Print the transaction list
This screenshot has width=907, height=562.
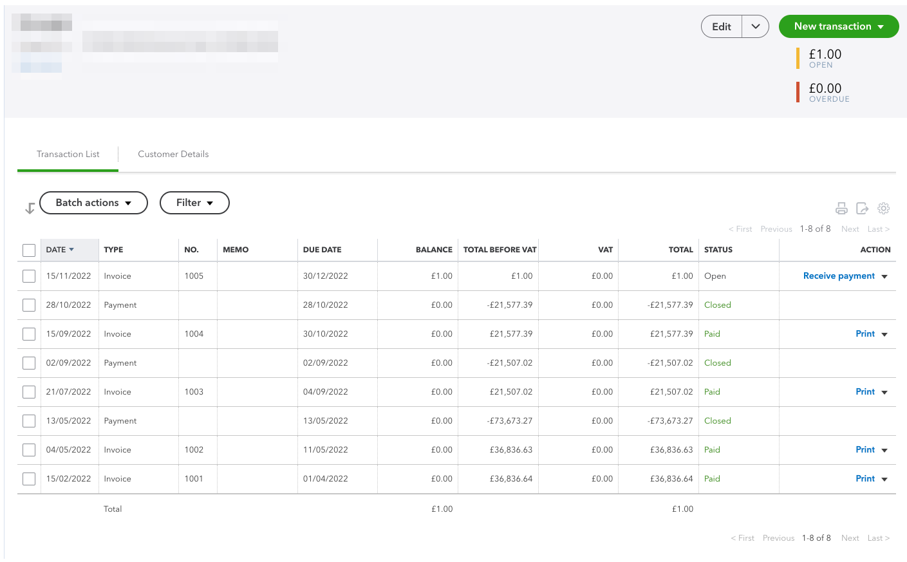pyautogui.click(x=841, y=208)
